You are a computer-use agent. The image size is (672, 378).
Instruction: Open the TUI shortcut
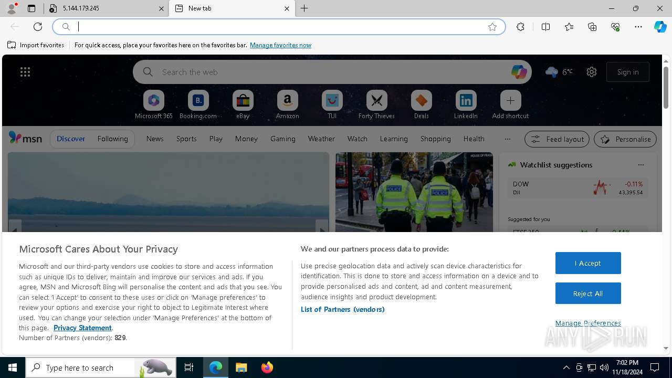tap(332, 104)
